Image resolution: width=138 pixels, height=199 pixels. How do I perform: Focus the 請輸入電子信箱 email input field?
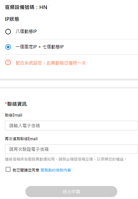[x=71, y=125]
